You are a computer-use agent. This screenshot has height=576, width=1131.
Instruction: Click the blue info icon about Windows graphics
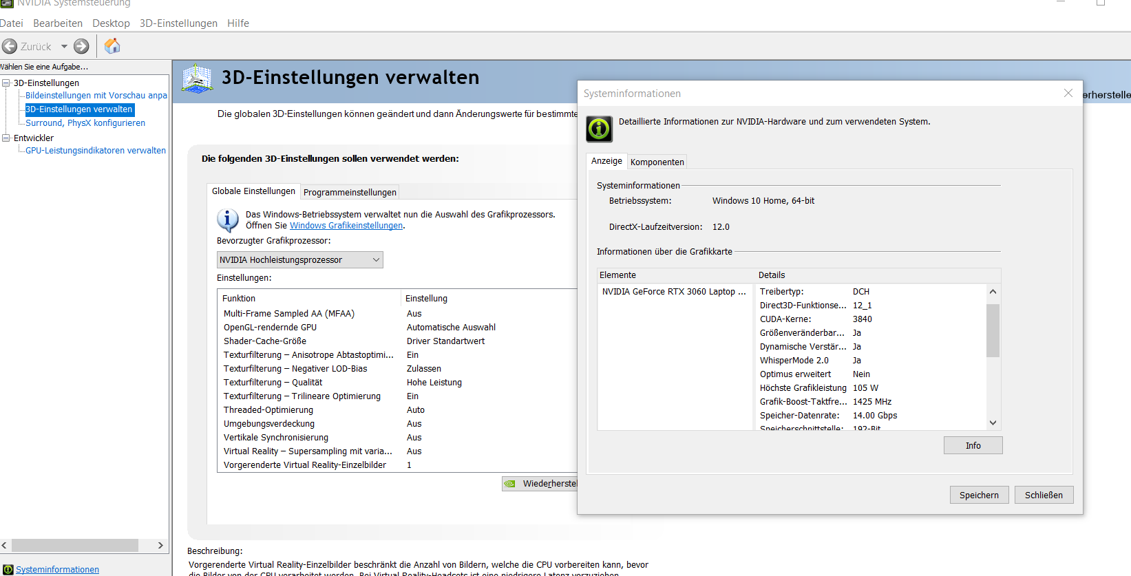[x=228, y=220]
